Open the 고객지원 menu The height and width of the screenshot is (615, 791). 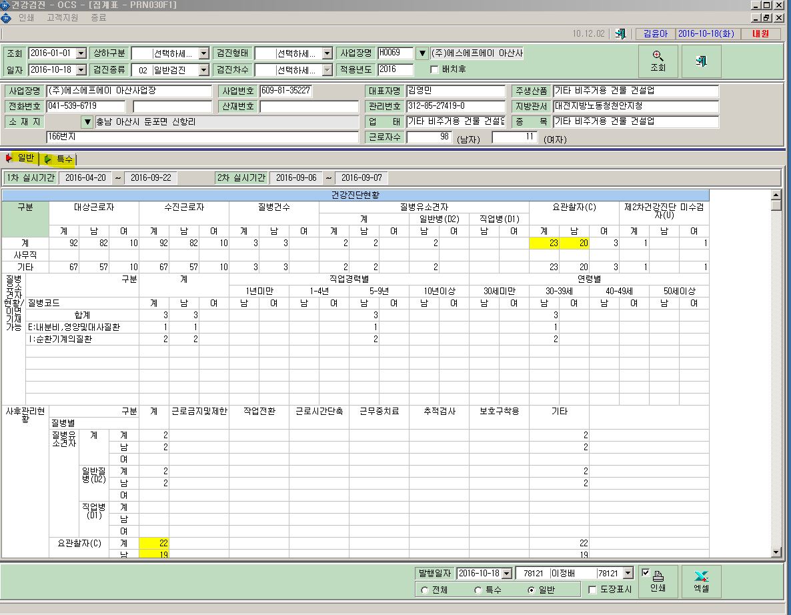point(63,17)
